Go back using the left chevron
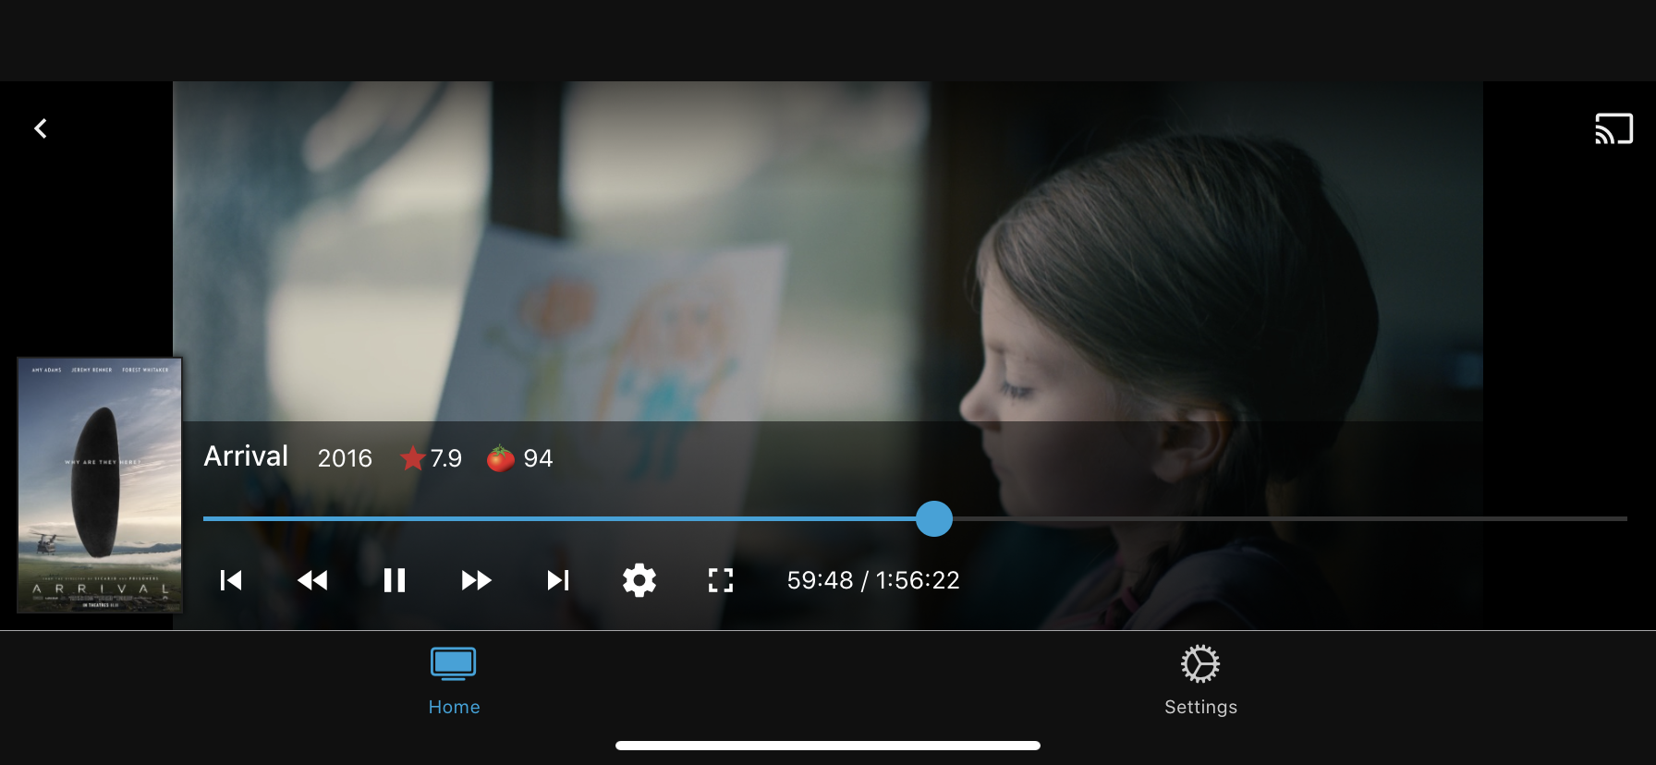Viewport: 1656px width, 765px height. [x=41, y=128]
